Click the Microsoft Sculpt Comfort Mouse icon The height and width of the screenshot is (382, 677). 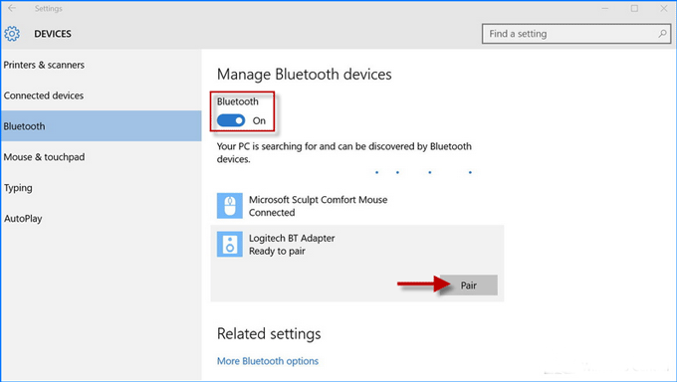230,206
